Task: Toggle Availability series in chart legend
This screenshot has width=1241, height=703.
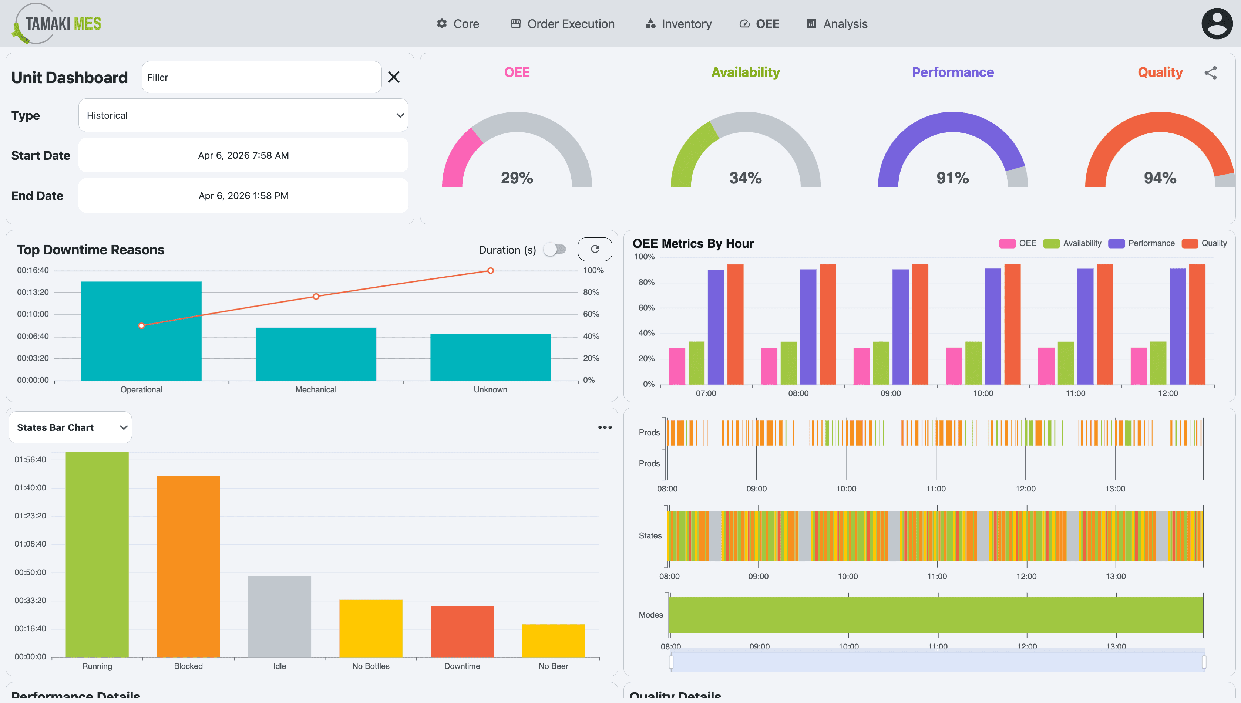Action: (x=1072, y=243)
